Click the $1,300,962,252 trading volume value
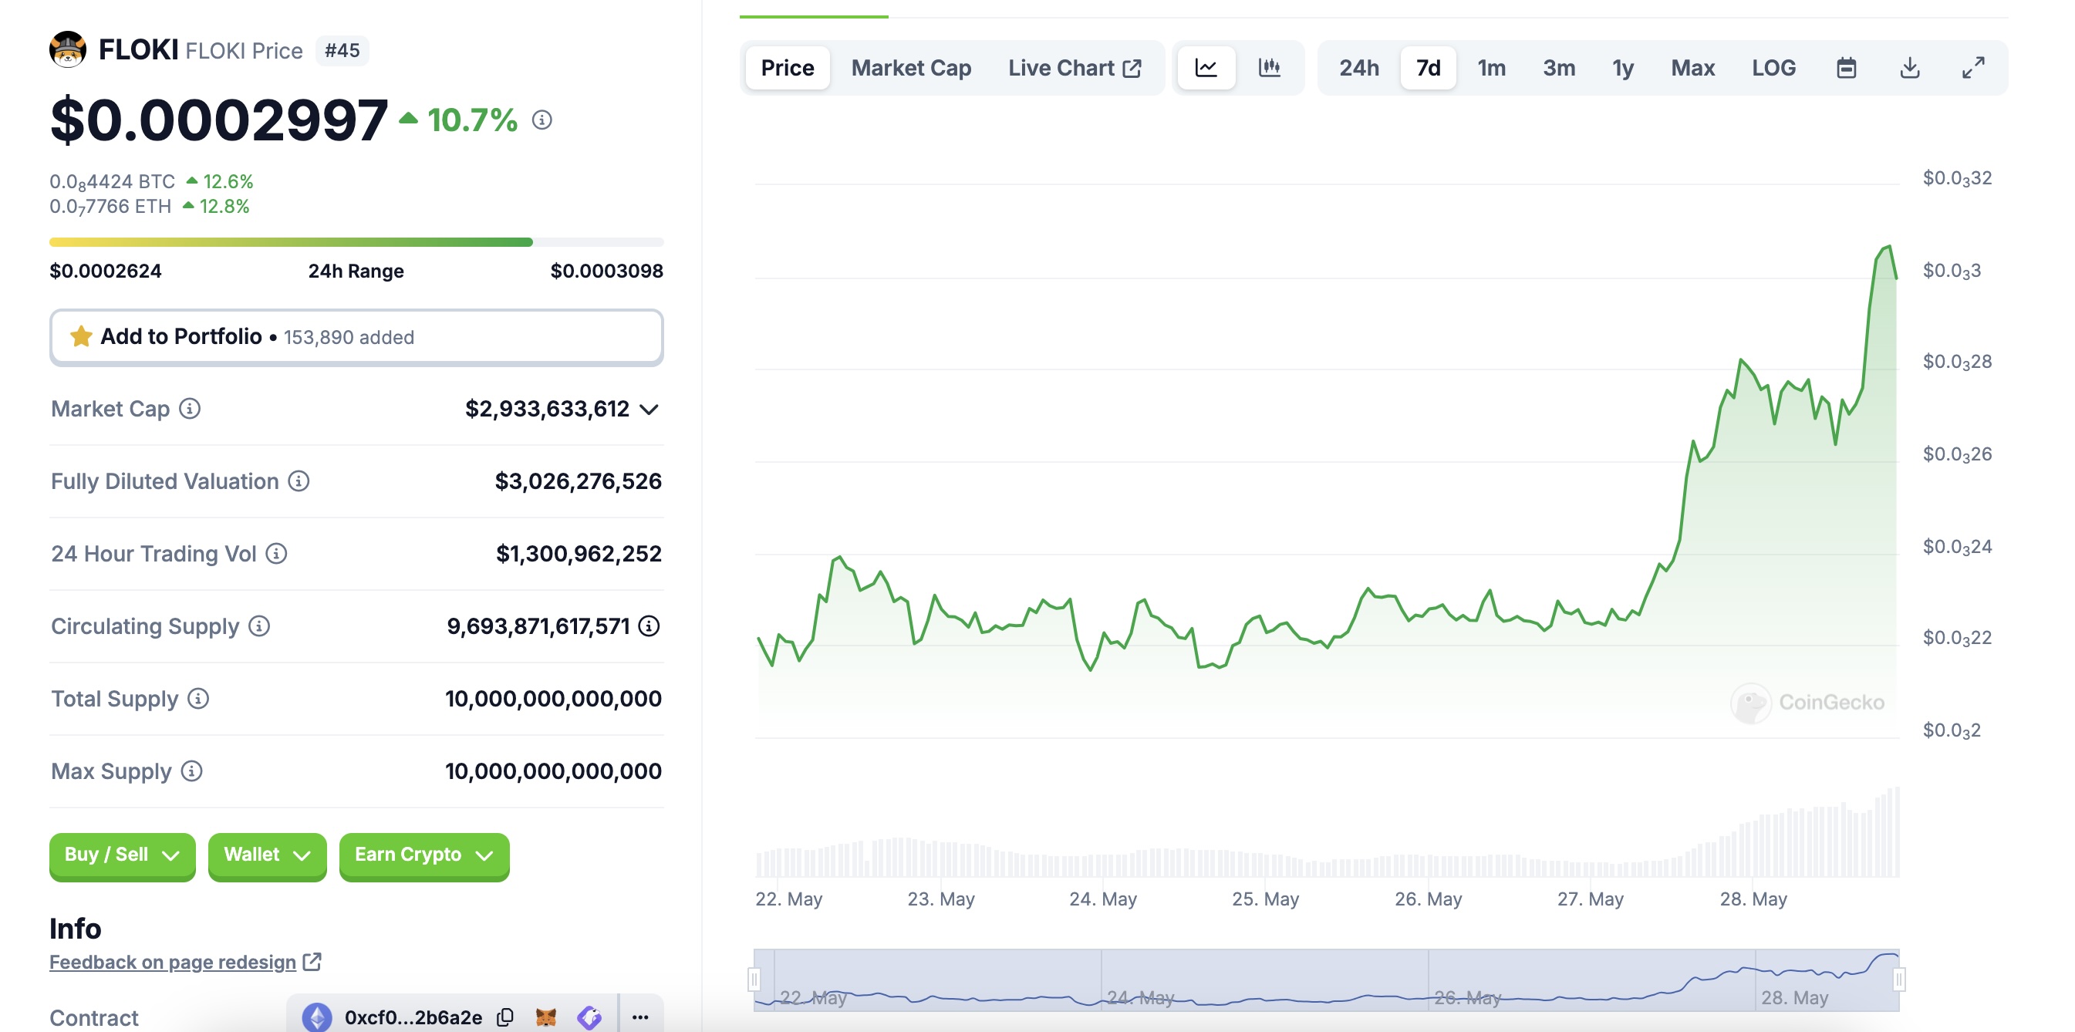Screen dimensions: 2075x1032 579,555
